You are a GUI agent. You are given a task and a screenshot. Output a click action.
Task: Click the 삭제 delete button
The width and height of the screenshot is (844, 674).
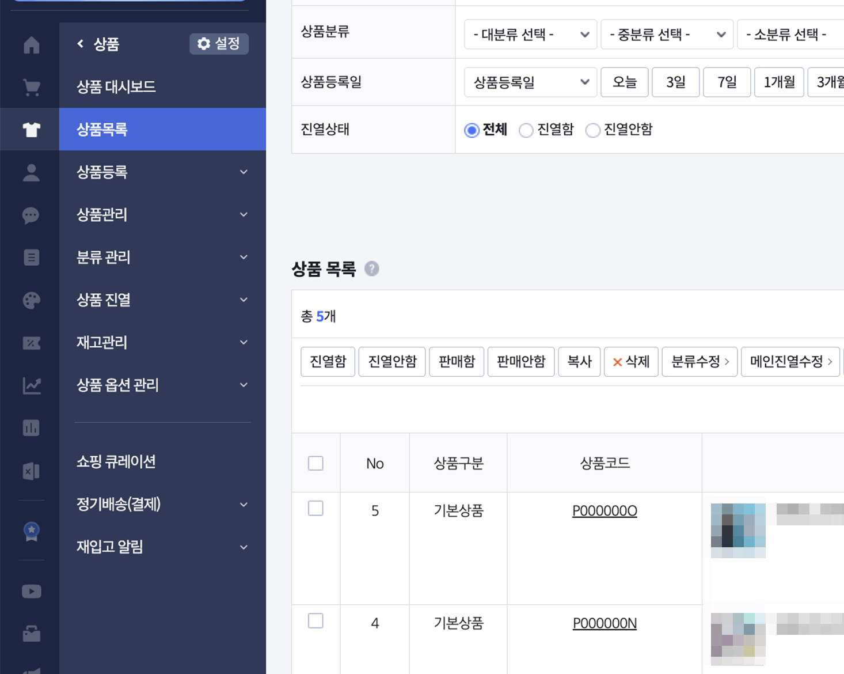[x=631, y=362]
